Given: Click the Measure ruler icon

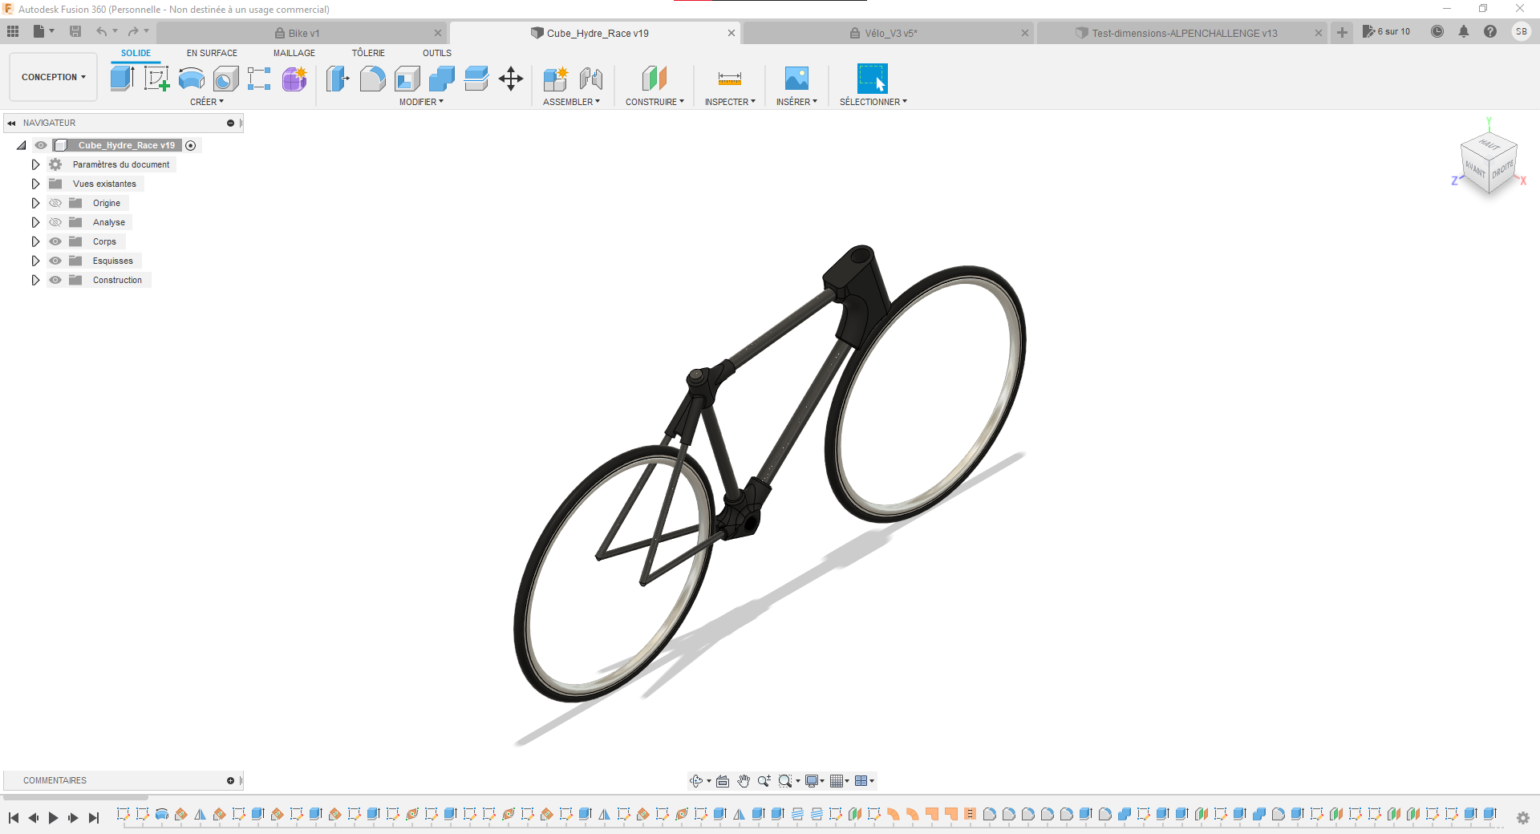Looking at the screenshot, I should [x=729, y=79].
